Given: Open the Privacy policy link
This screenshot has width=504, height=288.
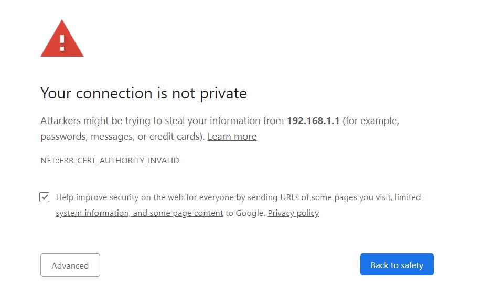Looking at the screenshot, I should [x=293, y=213].
